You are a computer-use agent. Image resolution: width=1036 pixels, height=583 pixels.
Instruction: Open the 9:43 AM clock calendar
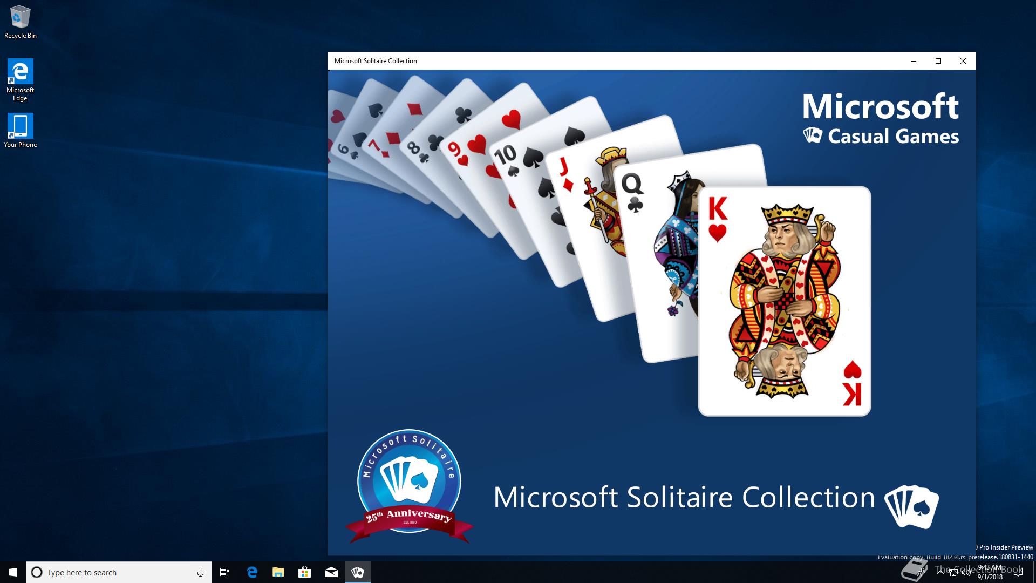pos(990,572)
